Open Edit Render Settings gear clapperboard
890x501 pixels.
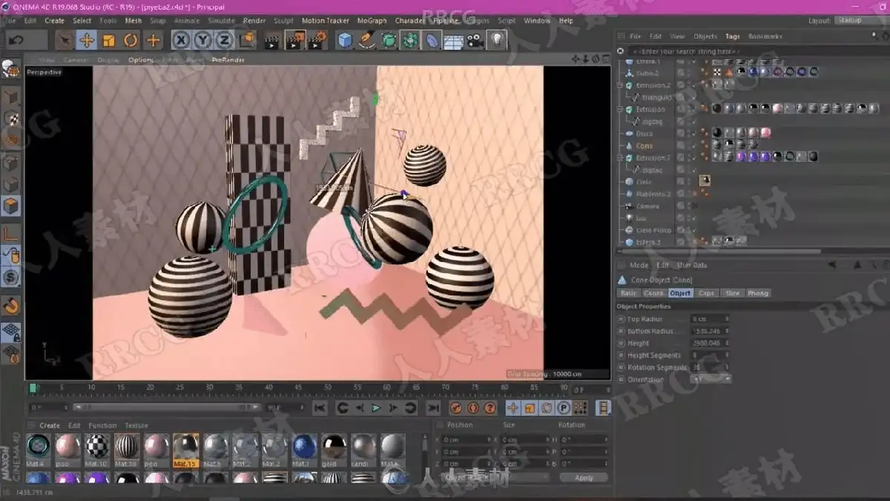tap(317, 40)
